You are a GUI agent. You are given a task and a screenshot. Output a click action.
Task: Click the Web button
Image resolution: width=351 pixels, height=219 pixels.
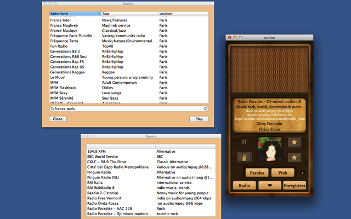click(x=282, y=173)
